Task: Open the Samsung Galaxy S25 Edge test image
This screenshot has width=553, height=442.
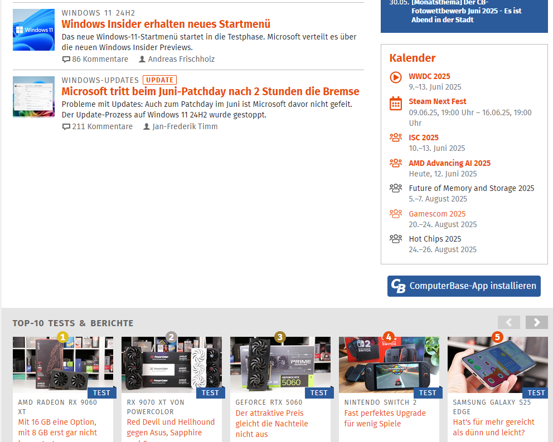Action: [x=498, y=365]
